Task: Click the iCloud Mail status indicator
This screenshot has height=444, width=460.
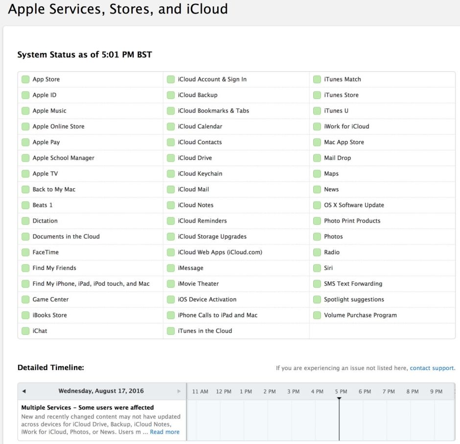Action: [x=170, y=189]
